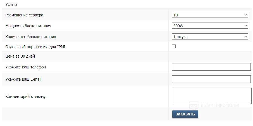
Task: Click the "Размещение сервера" label text
Action: tap(24, 15)
